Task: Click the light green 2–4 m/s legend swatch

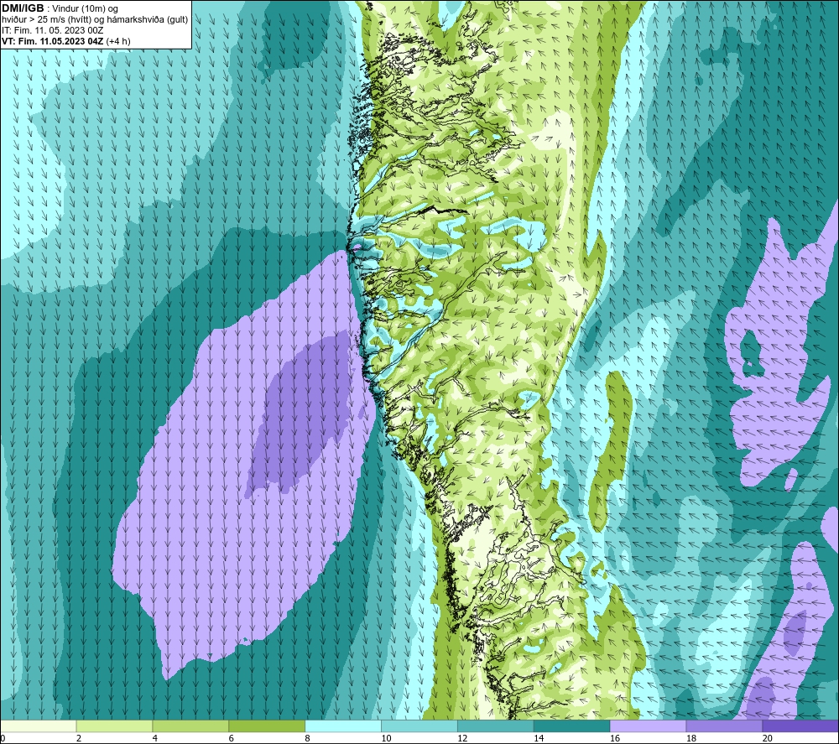Action: click(x=114, y=726)
